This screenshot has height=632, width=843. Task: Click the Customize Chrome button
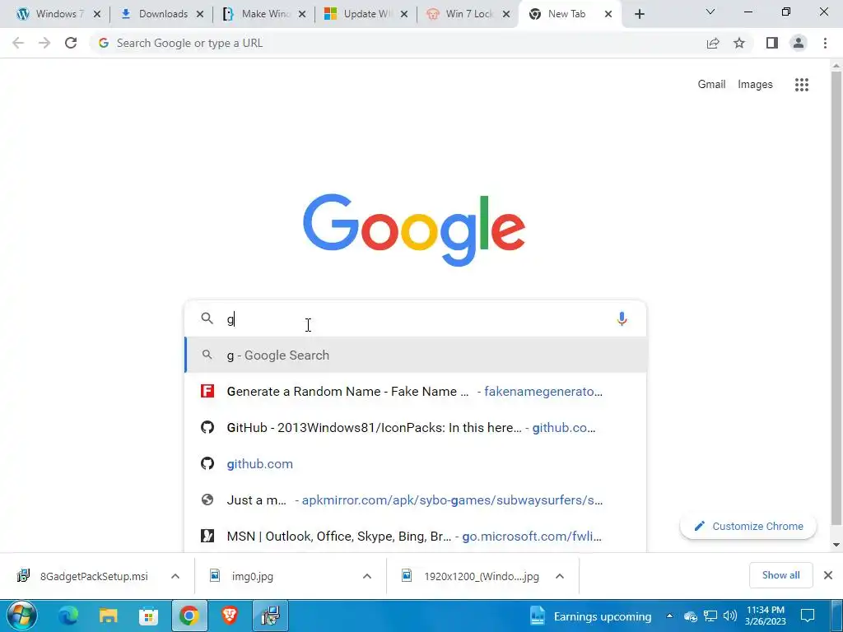[x=748, y=526]
